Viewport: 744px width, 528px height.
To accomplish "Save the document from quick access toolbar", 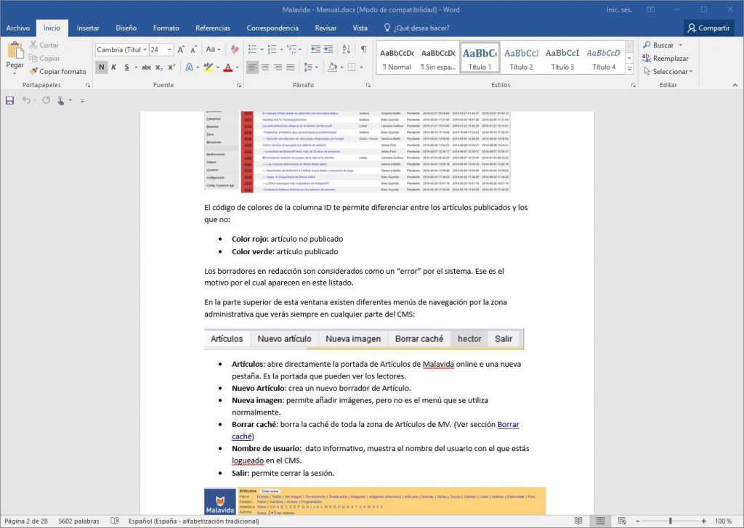I will coord(9,100).
